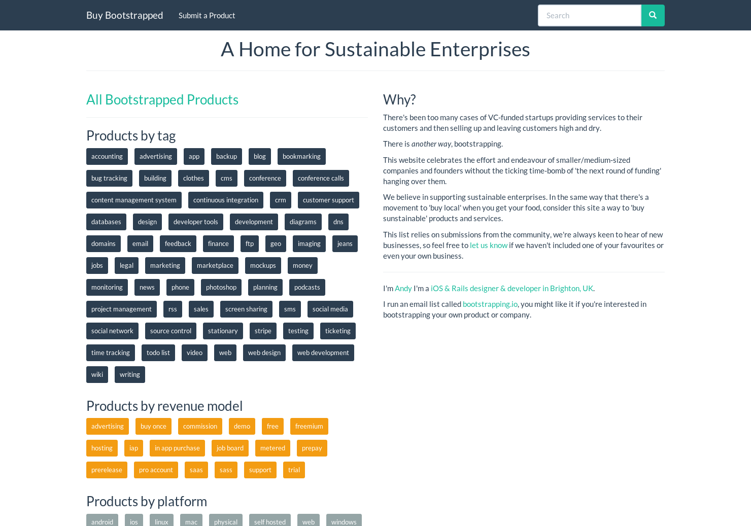The height and width of the screenshot is (526, 751).
Task: Click the bookmarking tag
Action: click(x=301, y=156)
